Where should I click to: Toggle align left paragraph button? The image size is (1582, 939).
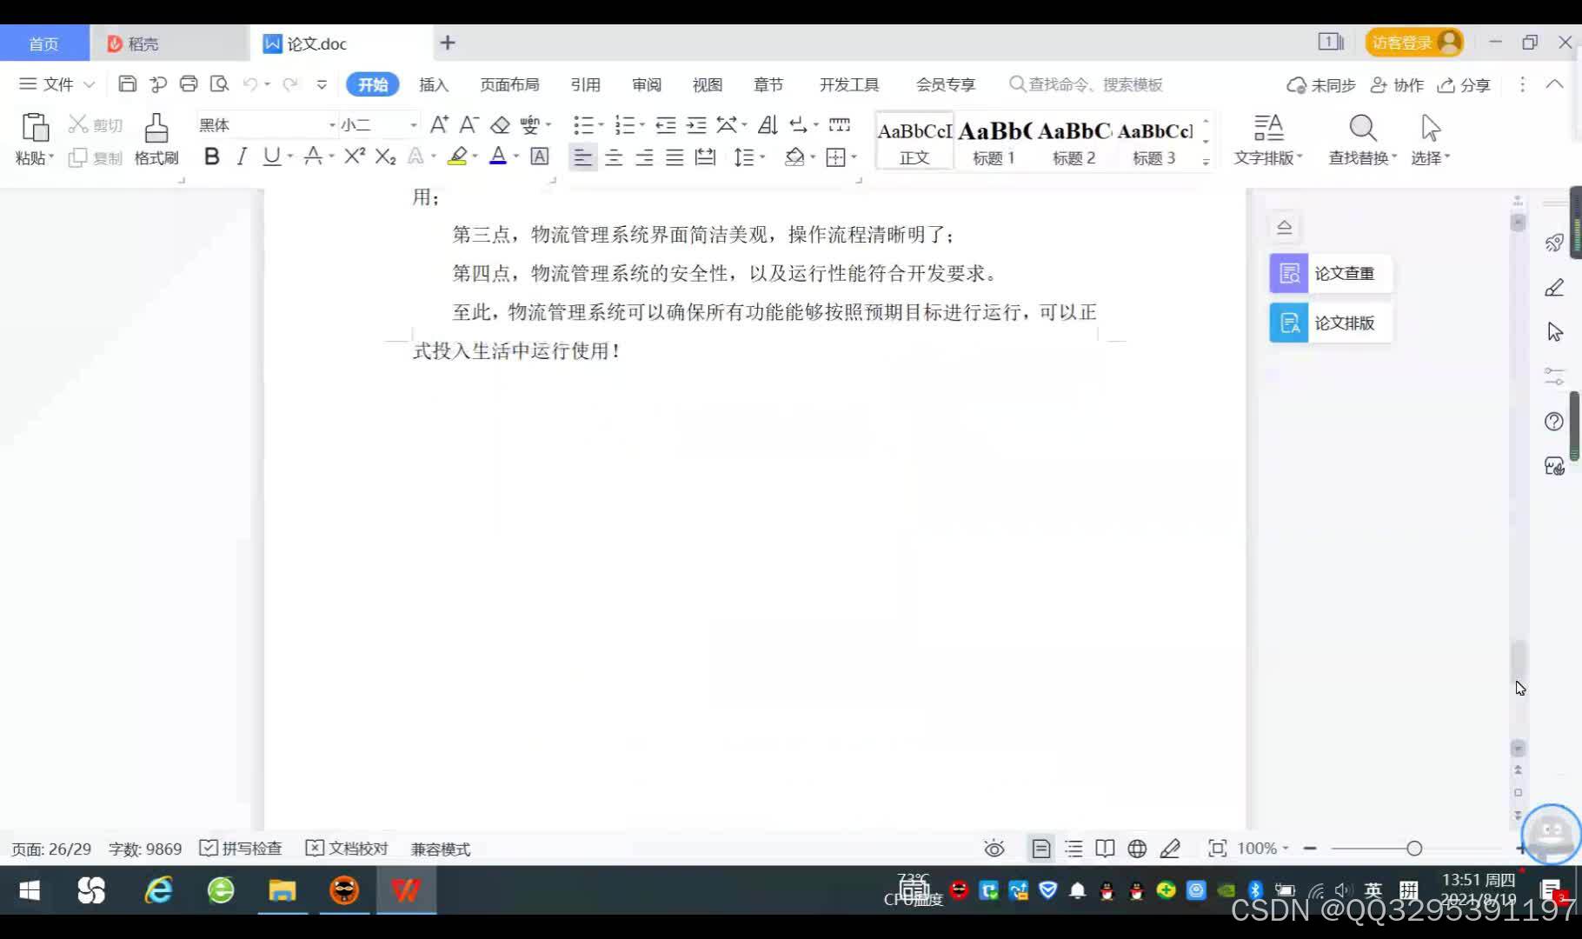[582, 157]
